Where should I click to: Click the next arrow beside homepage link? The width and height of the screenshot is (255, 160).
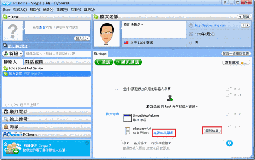pos(247,26)
